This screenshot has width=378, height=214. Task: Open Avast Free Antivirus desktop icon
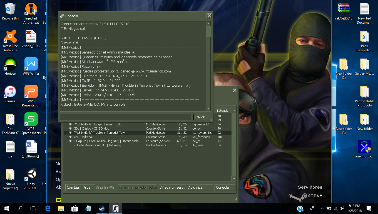pos(10,41)
